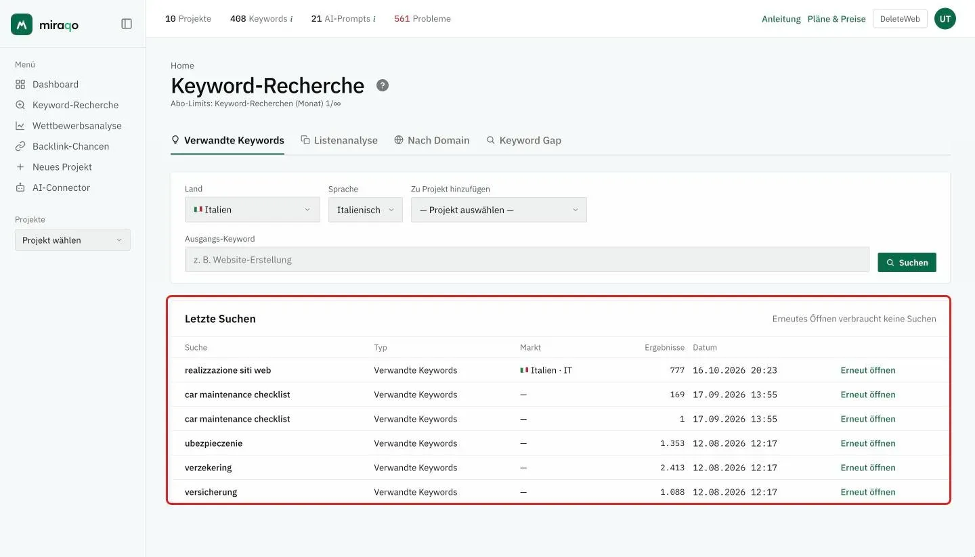The height and width of the screenshot is (557, 975).
Task: Open the UT user avatar
Action: (945, 19)
